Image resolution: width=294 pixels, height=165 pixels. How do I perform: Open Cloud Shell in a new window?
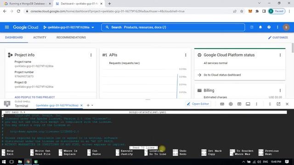point(278,104)
